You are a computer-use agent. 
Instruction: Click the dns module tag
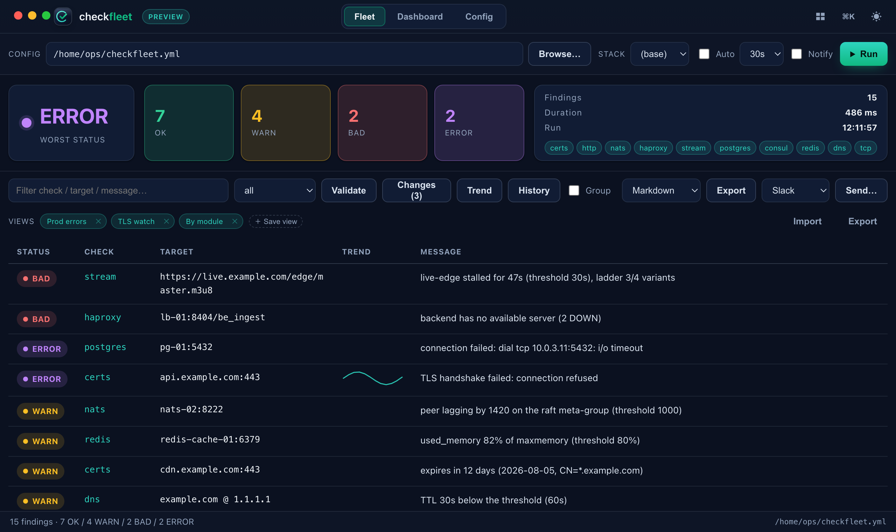pos(839,148)
